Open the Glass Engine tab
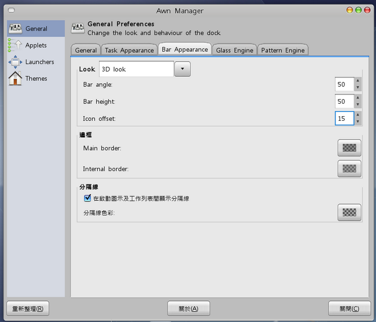The image size is (376, 322). click(x=234, y=50)
